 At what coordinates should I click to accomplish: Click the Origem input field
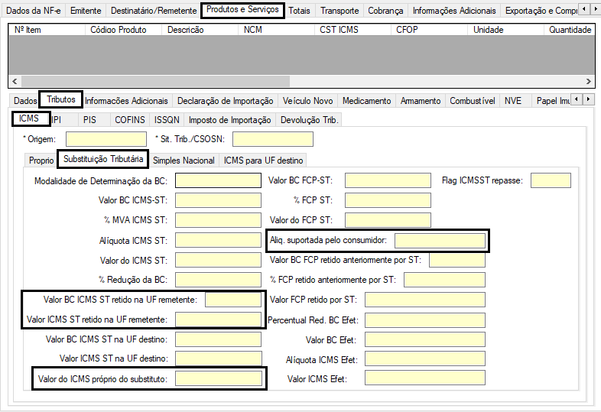coord(106,139)
